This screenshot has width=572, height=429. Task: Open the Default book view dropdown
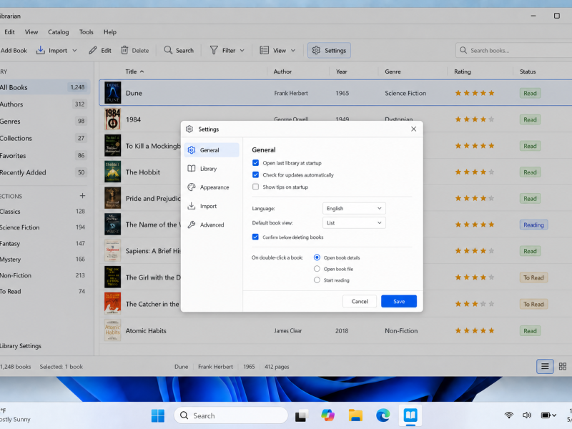[x=354, y=222]
